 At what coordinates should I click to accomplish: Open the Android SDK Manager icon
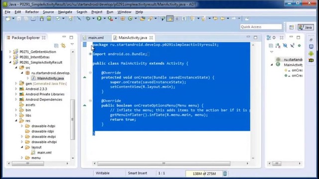(42, 19)
